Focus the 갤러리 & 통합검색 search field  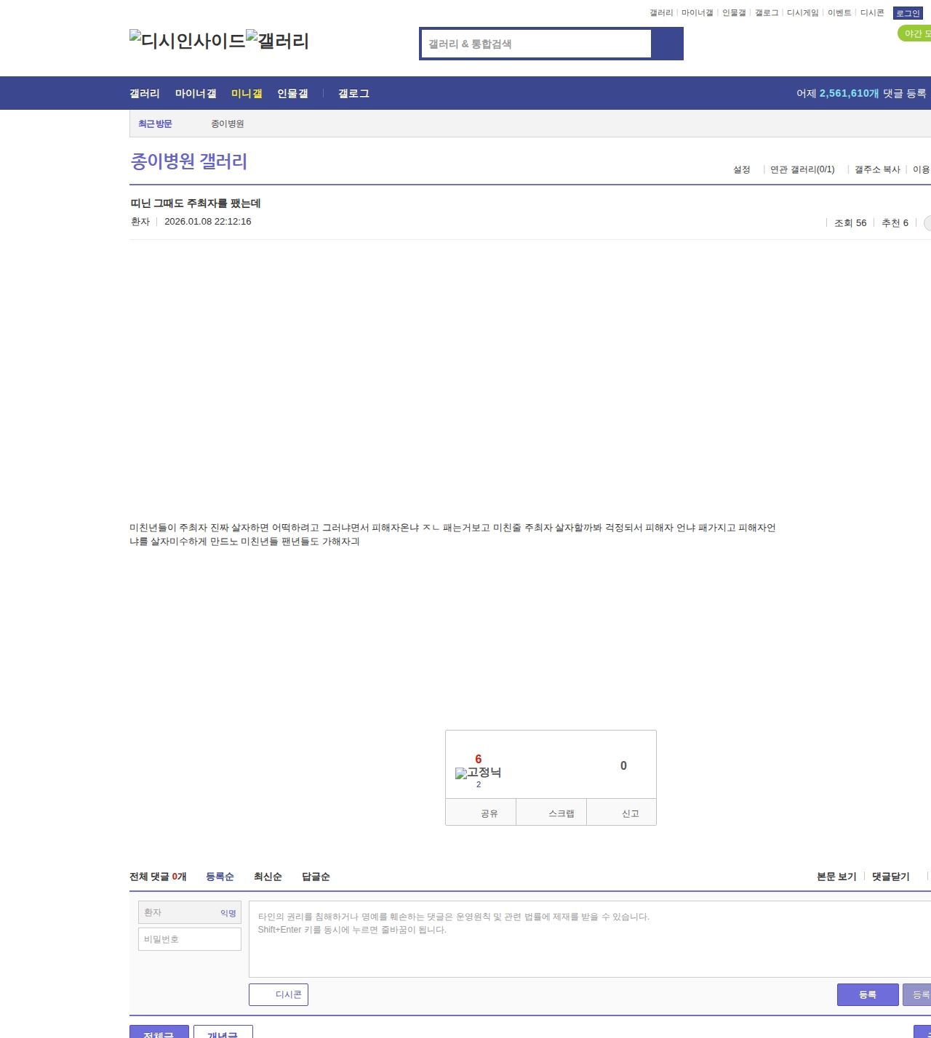[536, 44]
